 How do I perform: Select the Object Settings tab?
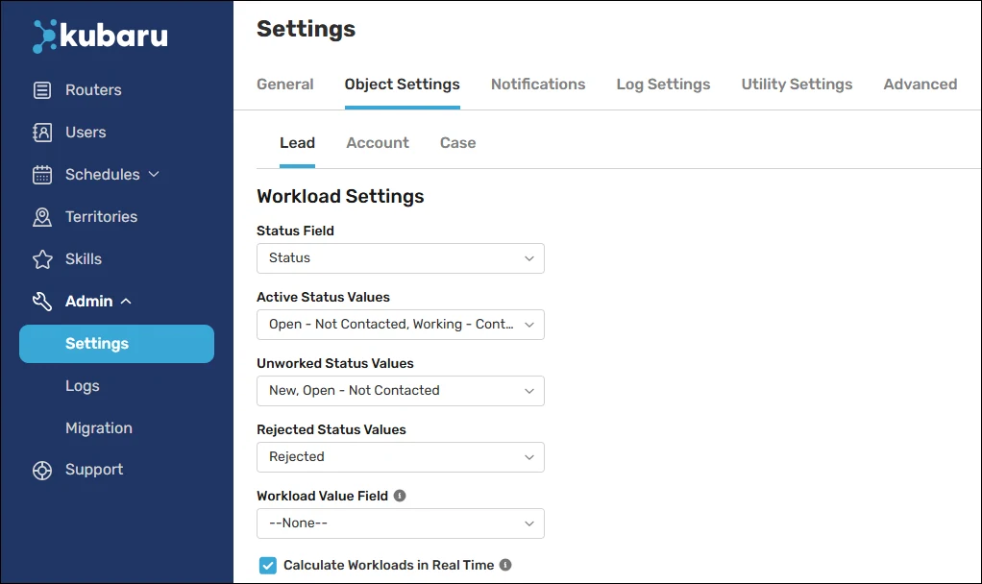coord(402,85)
